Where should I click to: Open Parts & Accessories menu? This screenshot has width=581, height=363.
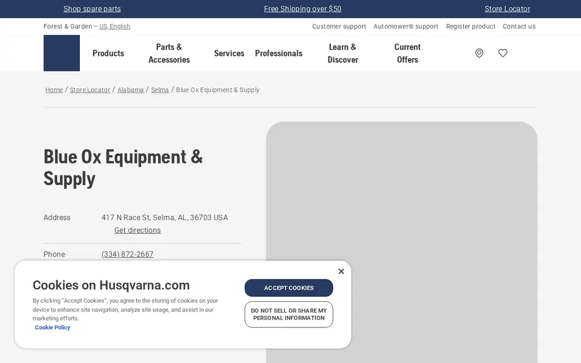[169, 53]
